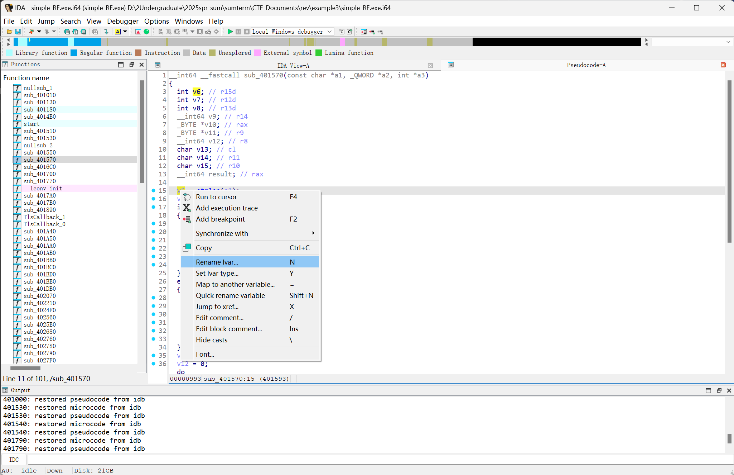Open the Local Windows debugger dropdown

coord(329,32)
